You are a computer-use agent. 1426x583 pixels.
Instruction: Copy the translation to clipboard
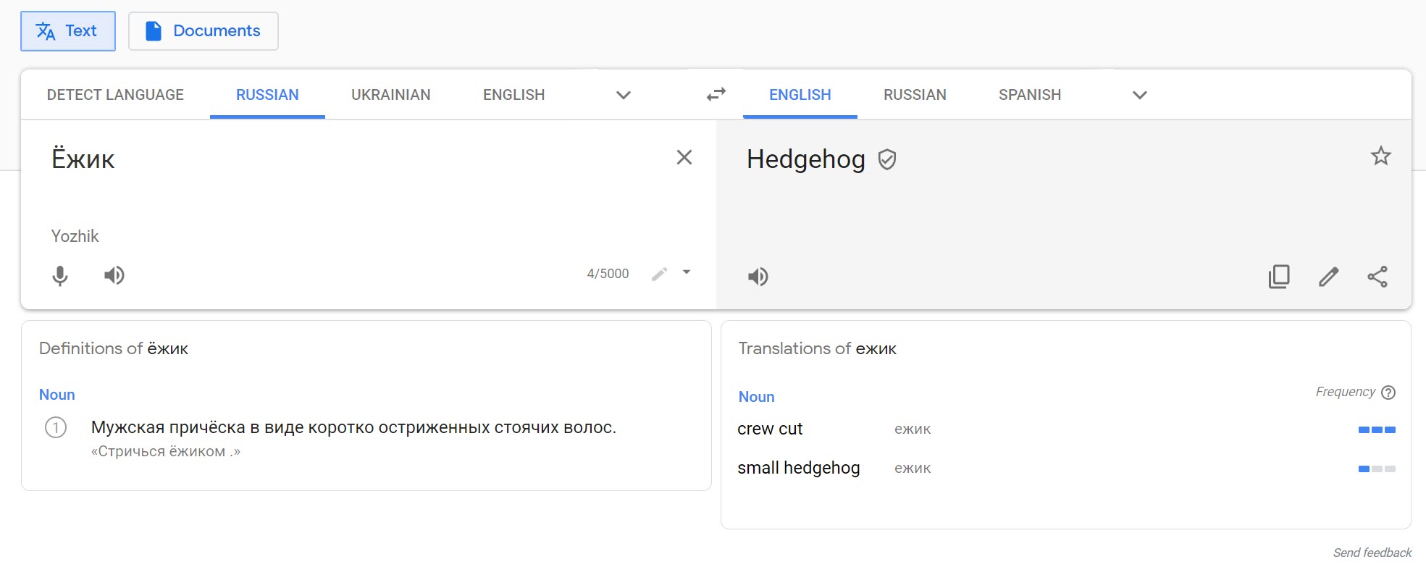pyautogui.click(x=1279, y=277)
